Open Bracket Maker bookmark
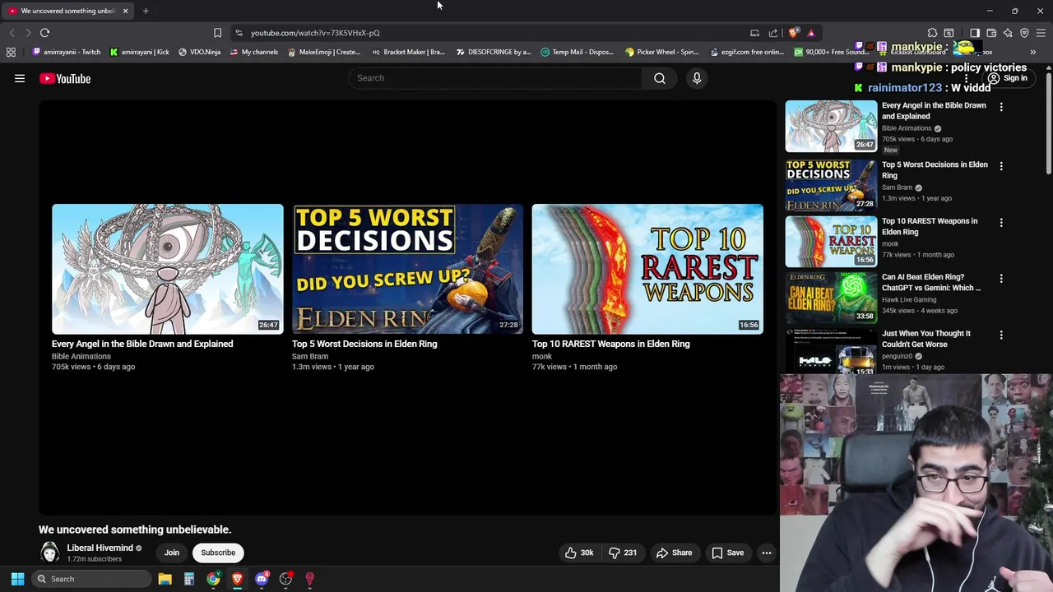The width and height of the screenshot is (1053, 592). (409, 52)
